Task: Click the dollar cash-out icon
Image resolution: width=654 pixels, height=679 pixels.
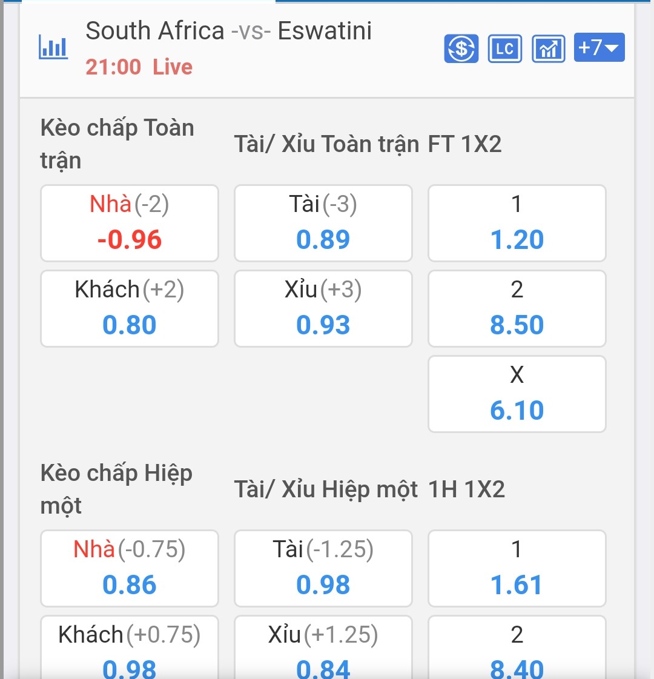Action: (461, 48)
